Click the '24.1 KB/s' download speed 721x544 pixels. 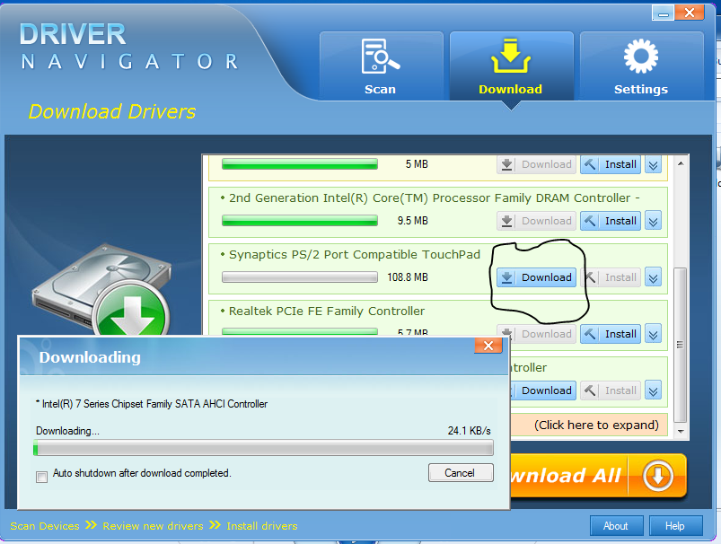(469, 431)
